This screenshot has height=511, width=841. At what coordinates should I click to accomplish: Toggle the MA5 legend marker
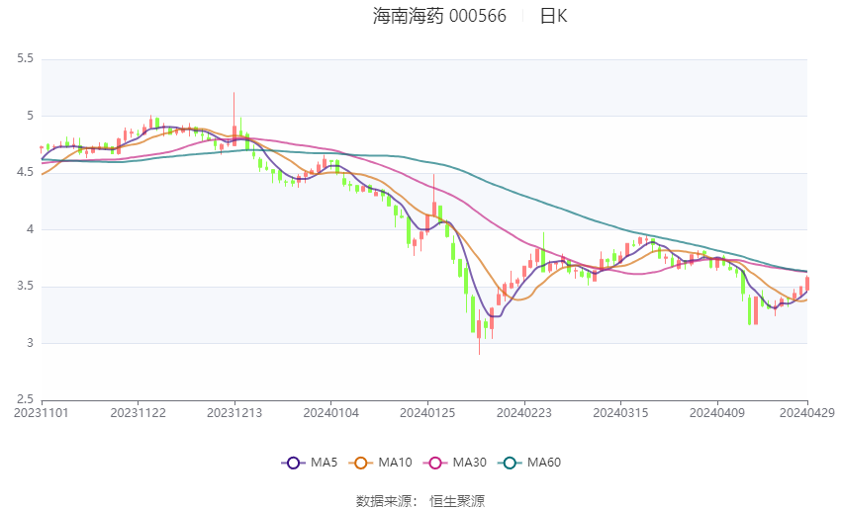[x=293, y=463]
